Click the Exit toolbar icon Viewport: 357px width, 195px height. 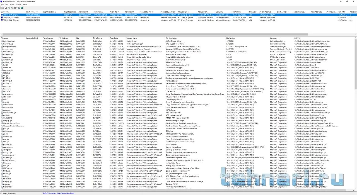(x=22, y=8)
